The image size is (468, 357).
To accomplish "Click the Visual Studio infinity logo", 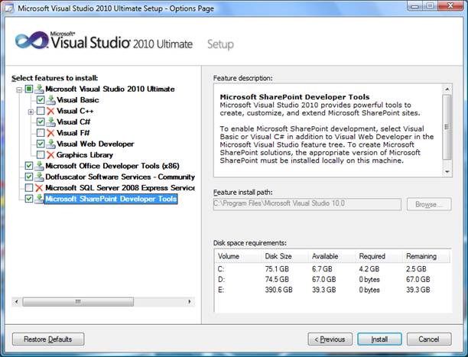I will pos(31,40).
